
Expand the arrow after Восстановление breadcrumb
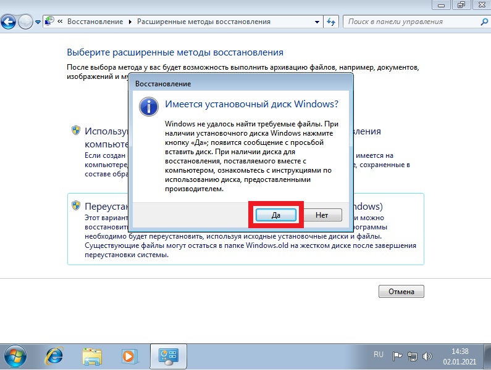coord(130,22)
